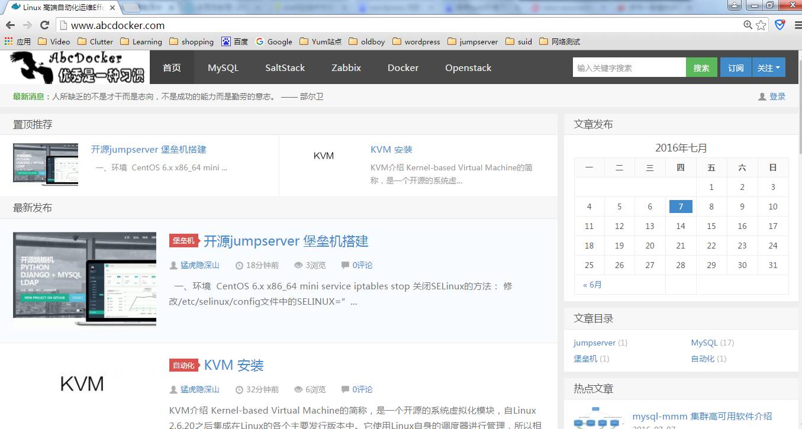The image size is (802, 429).
Task: Open the Learning bookmark folder
Action: click(x=141, y=41)
